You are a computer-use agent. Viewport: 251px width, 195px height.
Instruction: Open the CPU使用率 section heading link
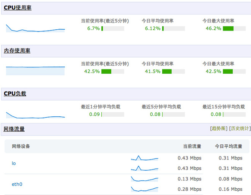18,8
